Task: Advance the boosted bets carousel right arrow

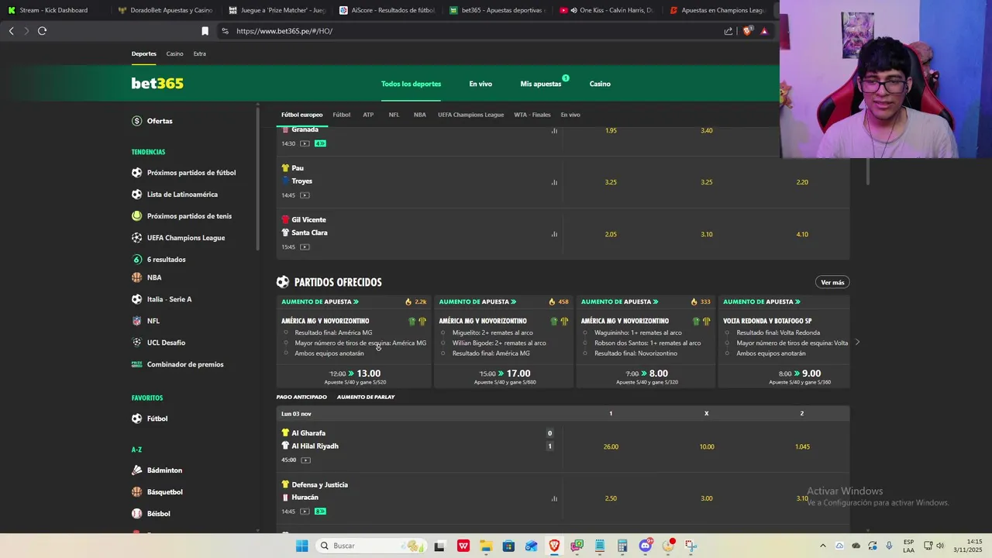Action: pyautogui.click(x=857, y=343)
